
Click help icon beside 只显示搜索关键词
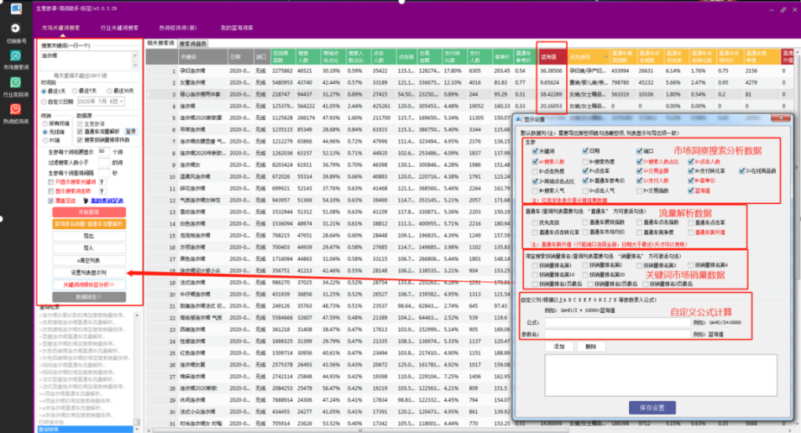point(102,182)
